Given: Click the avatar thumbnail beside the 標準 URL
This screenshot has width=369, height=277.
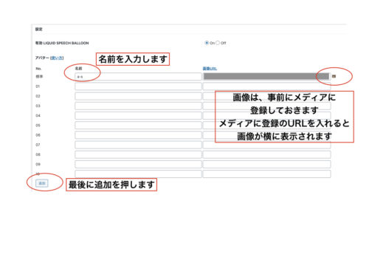Looking at the screenshot, I should tap(334, 76).
